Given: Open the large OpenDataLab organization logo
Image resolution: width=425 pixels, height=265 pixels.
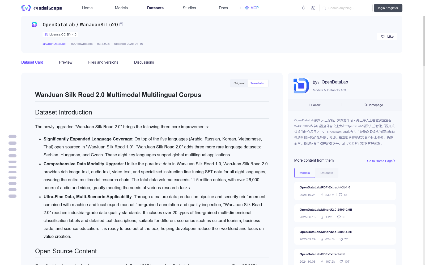Looking at the screenshot, I should click(301, 86).
